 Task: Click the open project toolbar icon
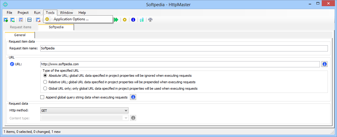coord(12,20)
